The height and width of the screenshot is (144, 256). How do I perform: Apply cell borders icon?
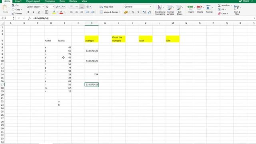point(47,12)
